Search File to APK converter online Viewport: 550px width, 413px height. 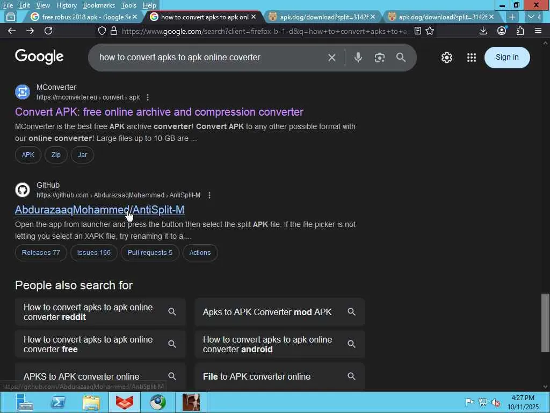280,376
